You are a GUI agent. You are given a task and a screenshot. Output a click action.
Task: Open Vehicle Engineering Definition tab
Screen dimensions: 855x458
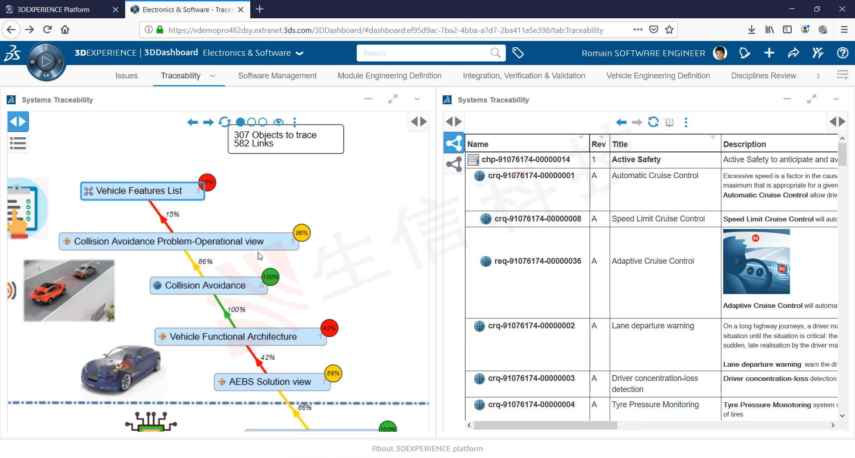tap(658, 76)
